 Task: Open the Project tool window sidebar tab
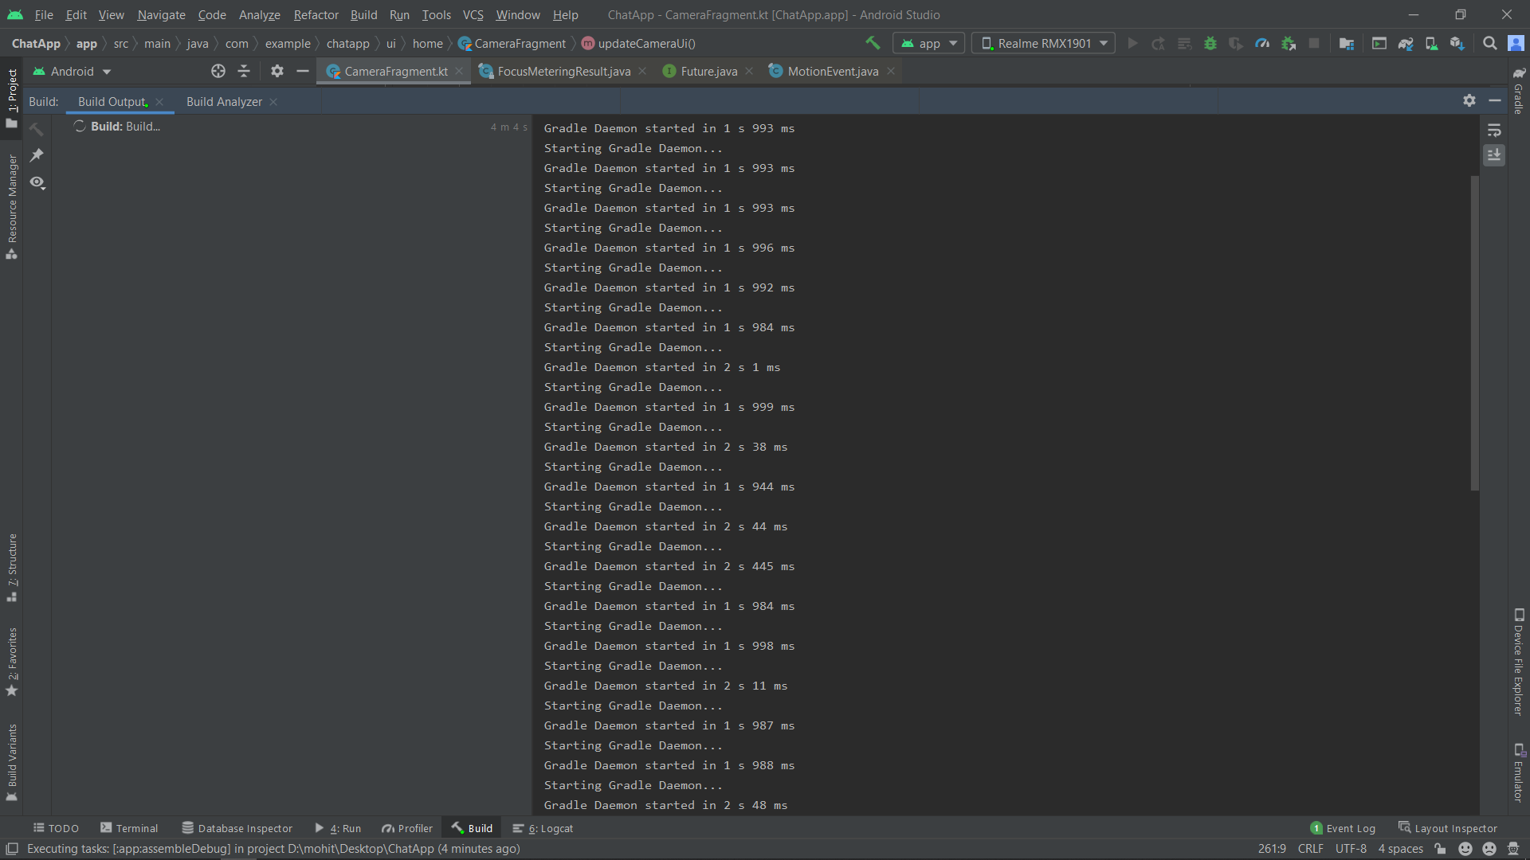11,98
